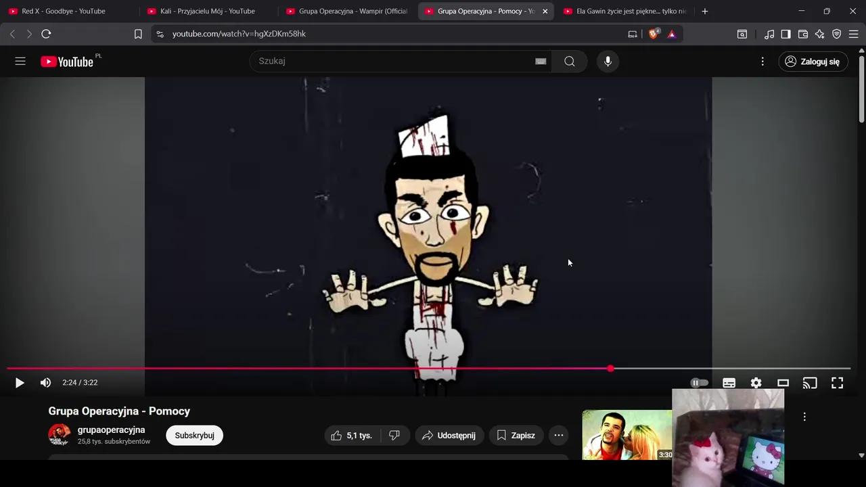Go back in browser history

click(x=12, y=34)
